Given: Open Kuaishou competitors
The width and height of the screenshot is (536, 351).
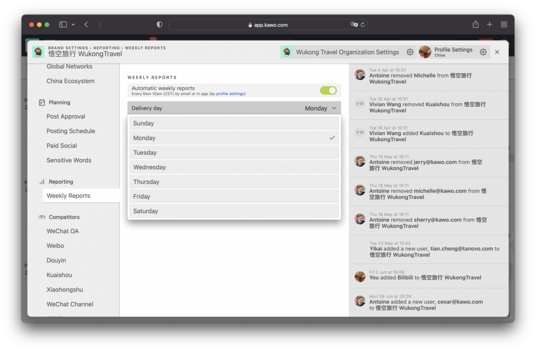Looking at the screenshot, I should click(x=59, y=275).
